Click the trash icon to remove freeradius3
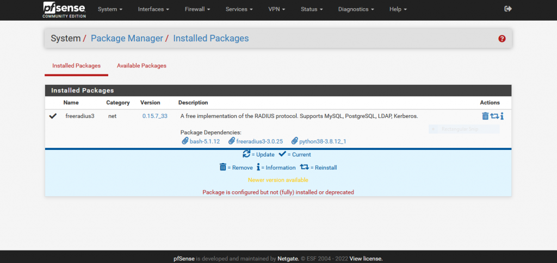This screenshot has width=557, height=263. [x=485, y=116]
